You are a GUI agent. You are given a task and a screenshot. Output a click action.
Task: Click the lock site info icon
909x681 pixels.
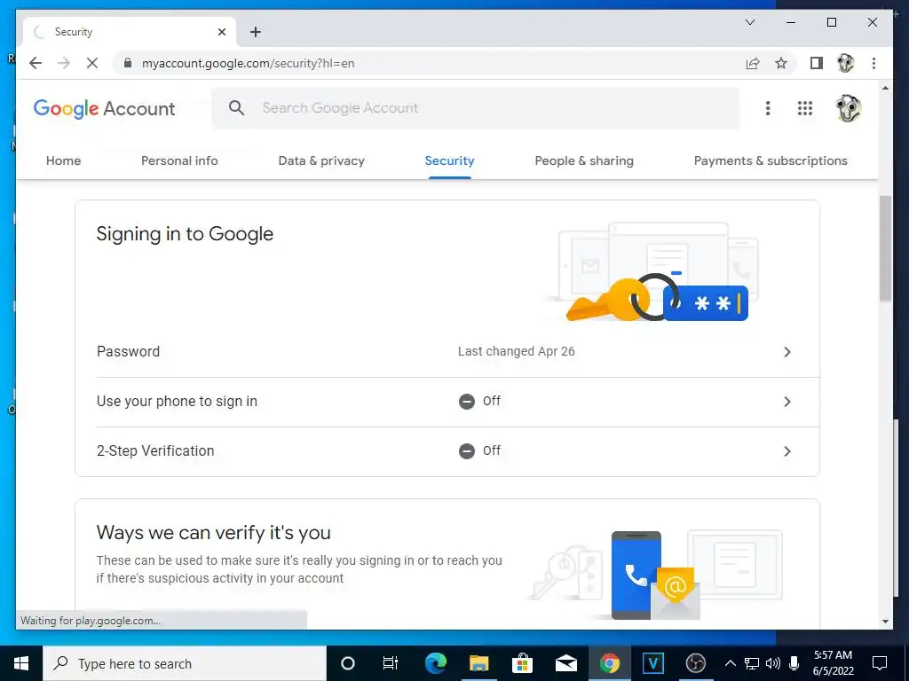coord(128,63)
